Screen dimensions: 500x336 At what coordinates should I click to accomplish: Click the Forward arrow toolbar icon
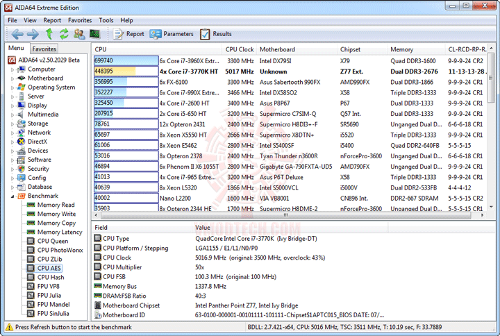point(33,34)
